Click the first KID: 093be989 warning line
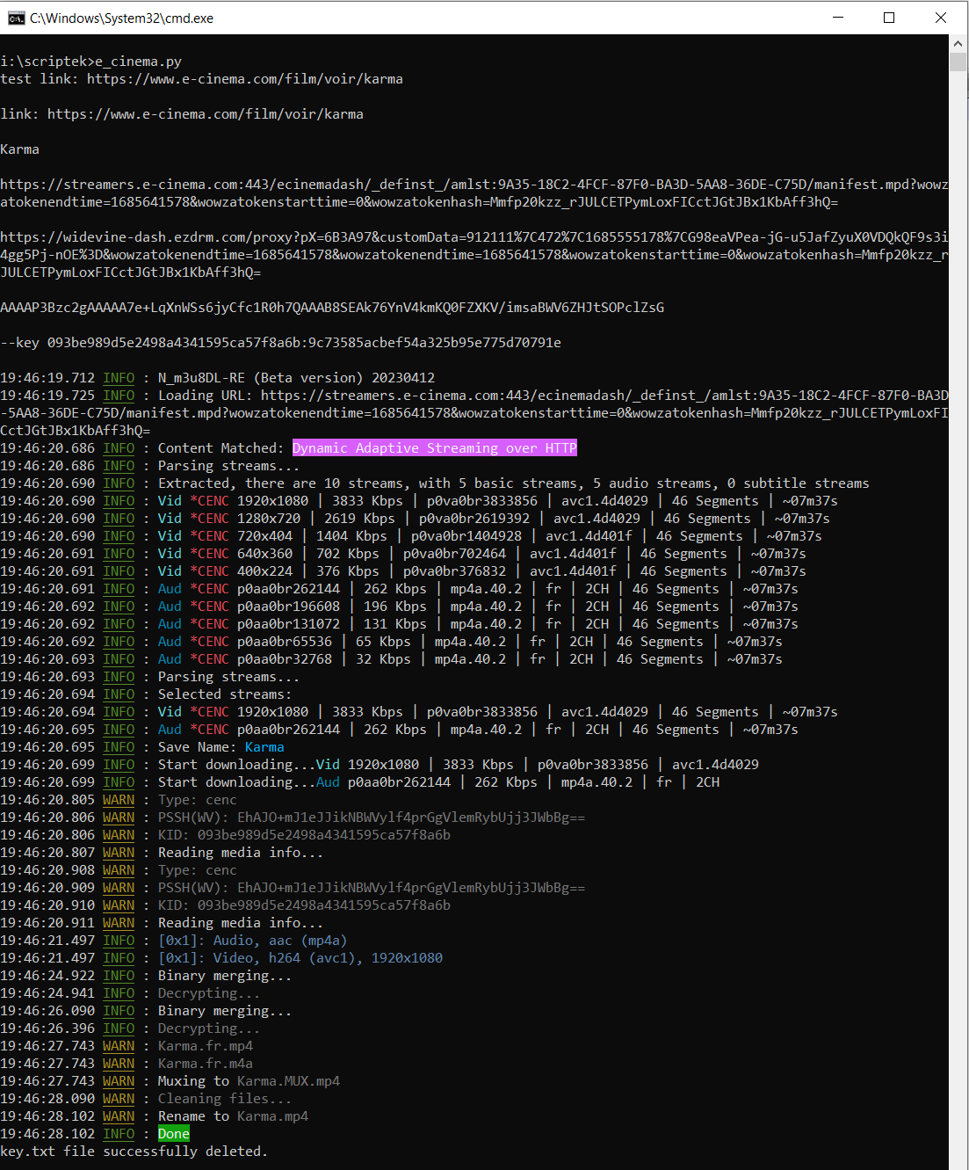The image size is (969, 1170). coord(225,835)
